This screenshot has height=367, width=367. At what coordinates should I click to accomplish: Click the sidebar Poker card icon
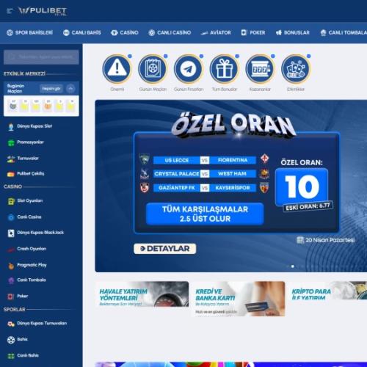[11, 297]
